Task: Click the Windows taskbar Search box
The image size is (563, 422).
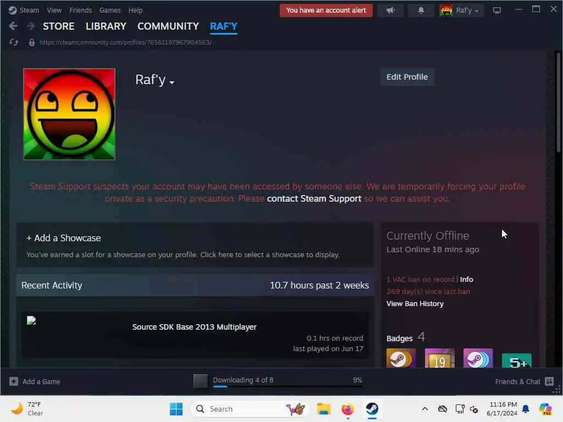Action: coord(250,409)
